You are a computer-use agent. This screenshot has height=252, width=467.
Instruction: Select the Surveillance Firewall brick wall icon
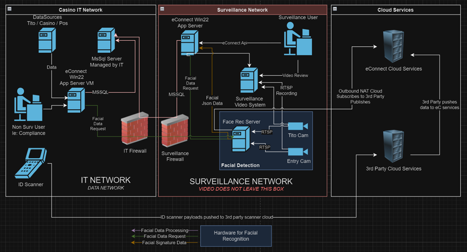pos(175,130)
